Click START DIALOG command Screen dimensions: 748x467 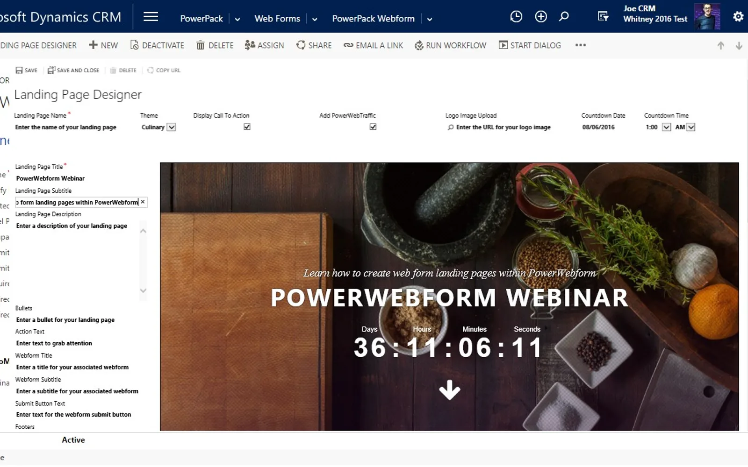pos(530,45)
